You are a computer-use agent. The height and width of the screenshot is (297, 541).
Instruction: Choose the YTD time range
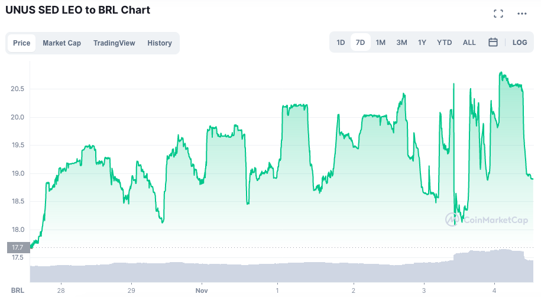[445, 43]
